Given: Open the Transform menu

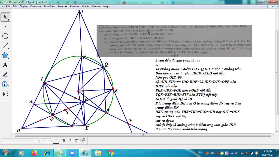Looking at the screenshot, I should [x=50, y=7].
